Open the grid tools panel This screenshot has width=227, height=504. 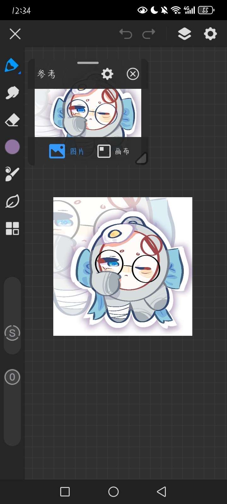point(12,228)
